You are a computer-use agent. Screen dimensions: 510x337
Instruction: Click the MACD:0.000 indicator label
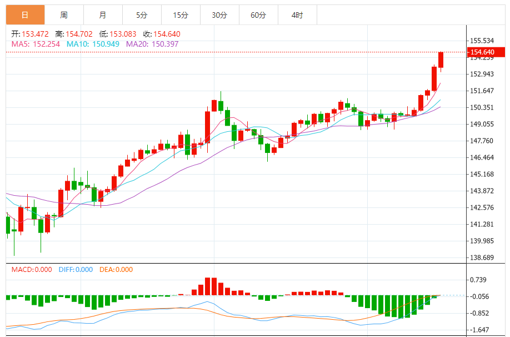click(32, 270)
